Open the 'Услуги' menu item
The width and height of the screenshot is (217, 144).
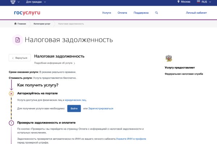click(x=107, y=13)
